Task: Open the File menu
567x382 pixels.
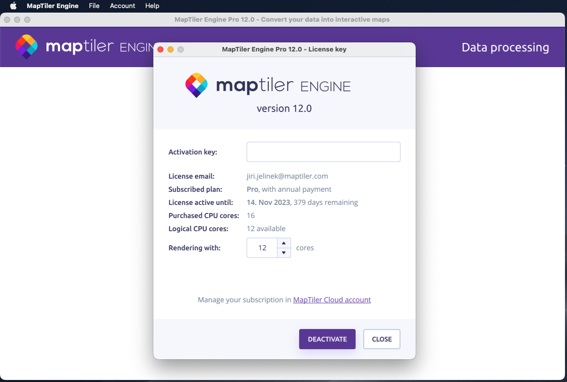Action: (x=94, y=6)
